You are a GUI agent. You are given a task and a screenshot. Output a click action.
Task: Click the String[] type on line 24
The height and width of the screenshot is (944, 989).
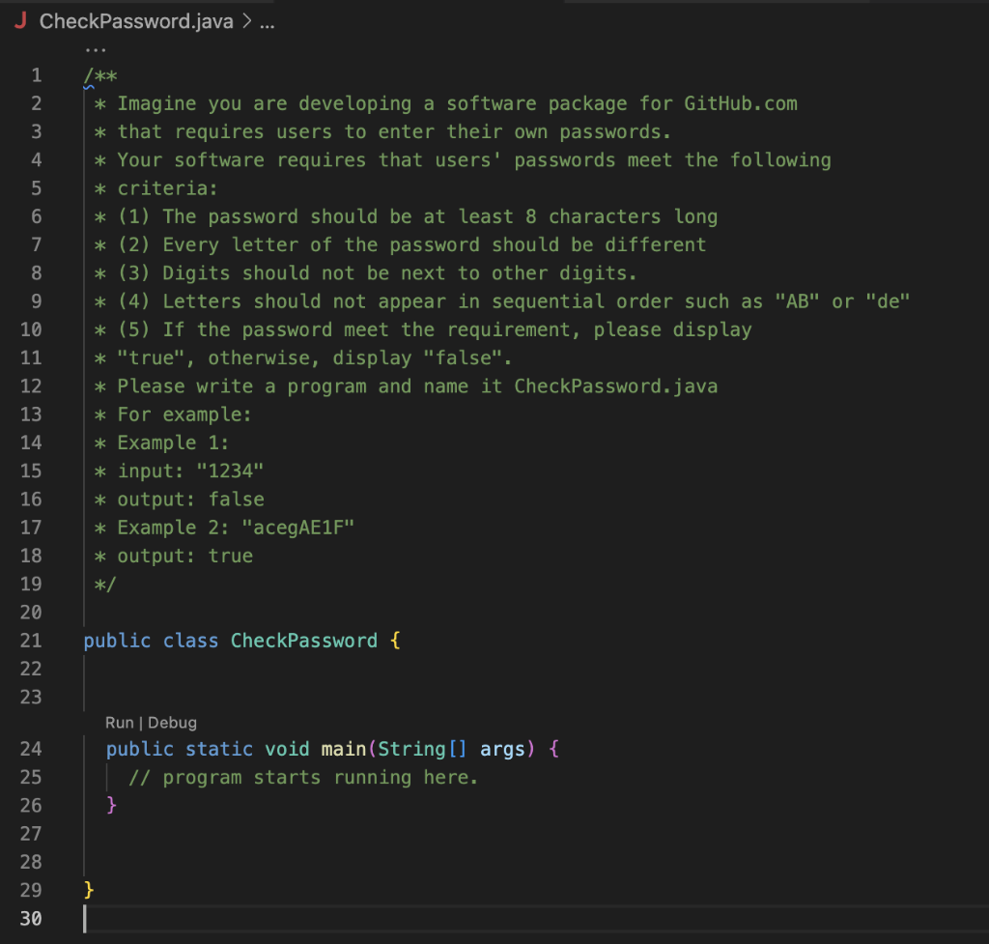(422, 749)
